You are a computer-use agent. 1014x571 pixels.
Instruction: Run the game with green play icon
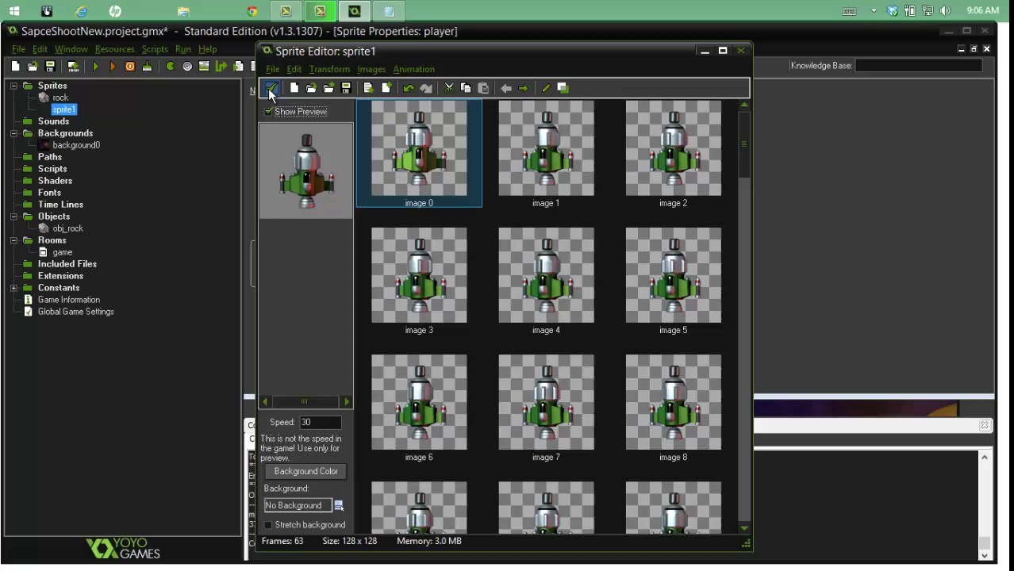(x=96, y=67)
